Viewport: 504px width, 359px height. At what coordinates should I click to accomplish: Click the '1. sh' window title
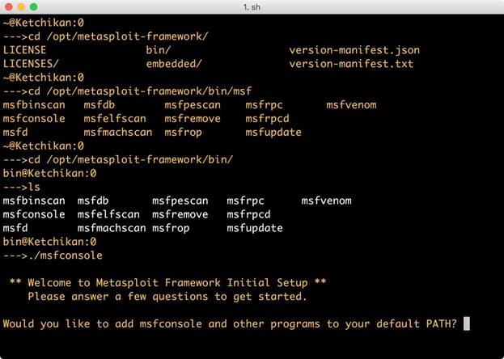click(252, 7)
